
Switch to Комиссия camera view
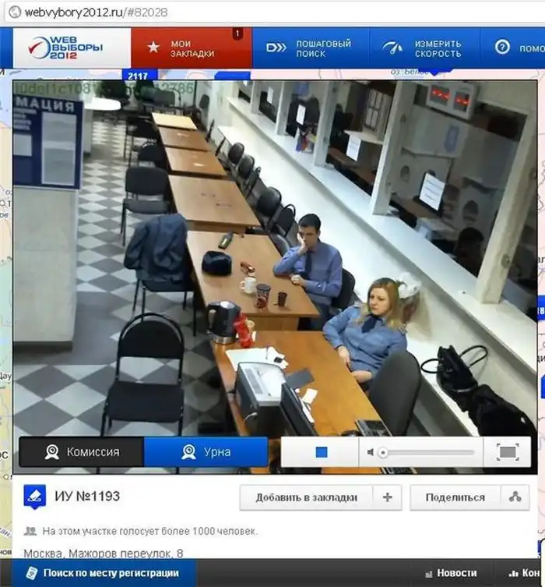82,452
